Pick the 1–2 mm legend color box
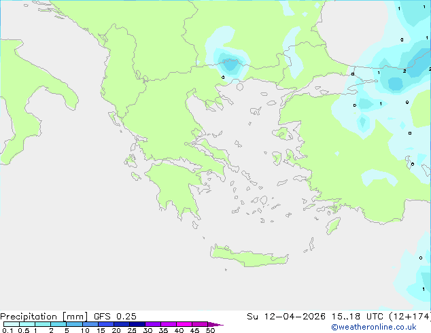Screen dimensions: 431x333 tap(43, 324)
